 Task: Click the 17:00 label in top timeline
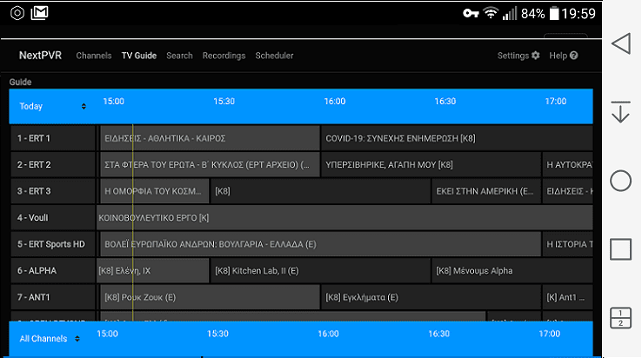coord(556,101)
